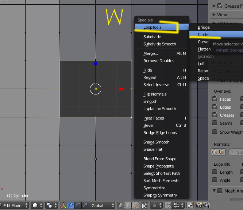Image resolution: width=243 pixels, height=210 pixels.
Task: Toggle limit selection to visible icon
Action: coord(144,205)
